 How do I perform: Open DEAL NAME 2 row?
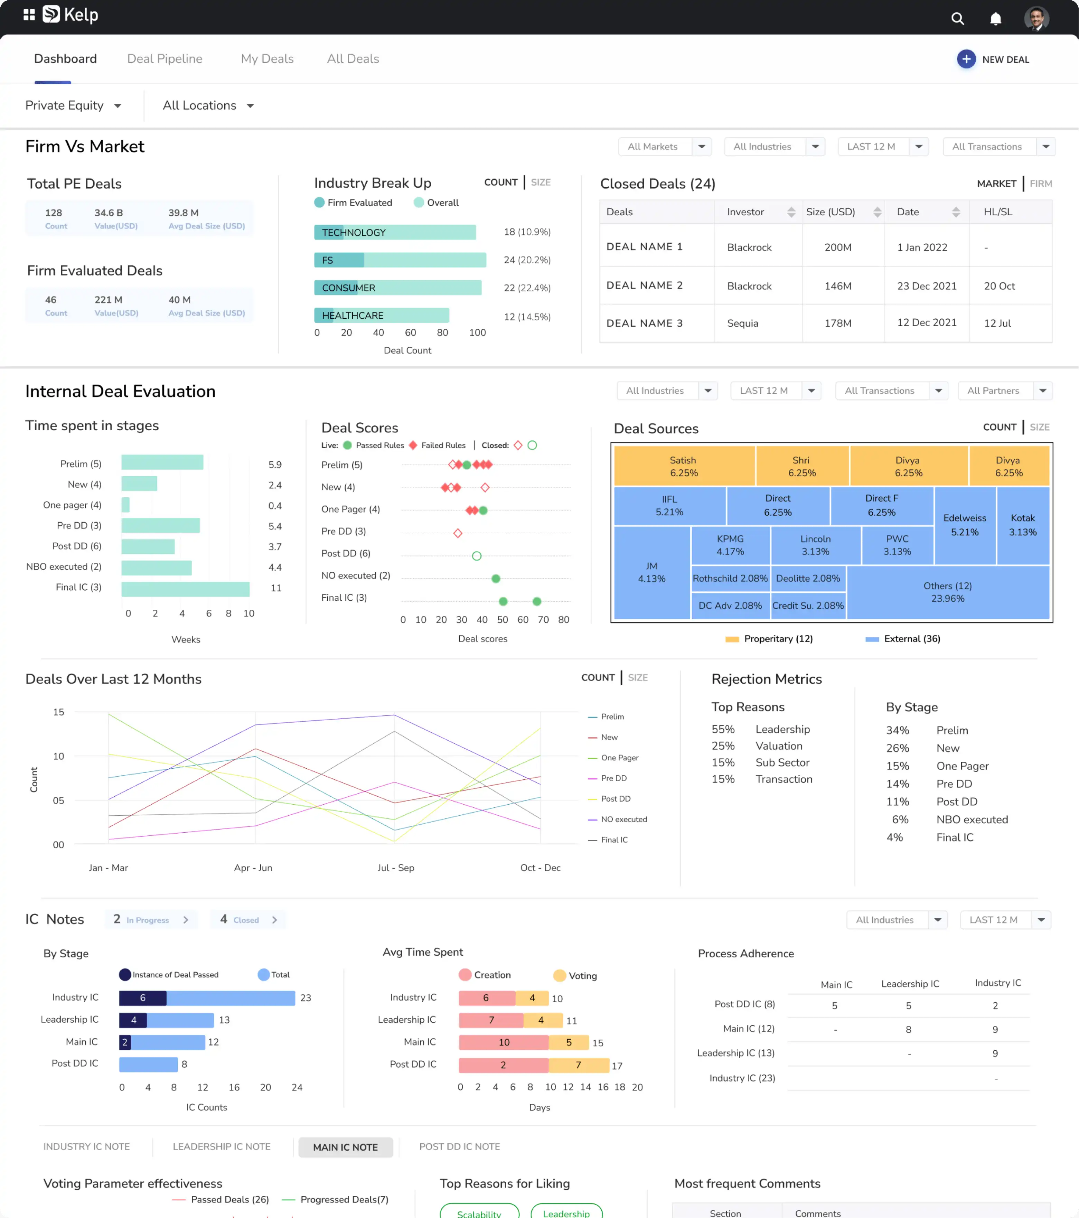[x=826, y=285]
